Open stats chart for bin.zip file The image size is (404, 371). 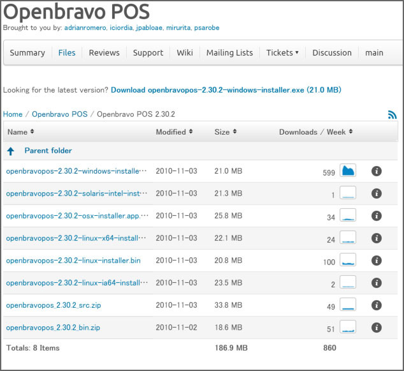click(348, 327)
